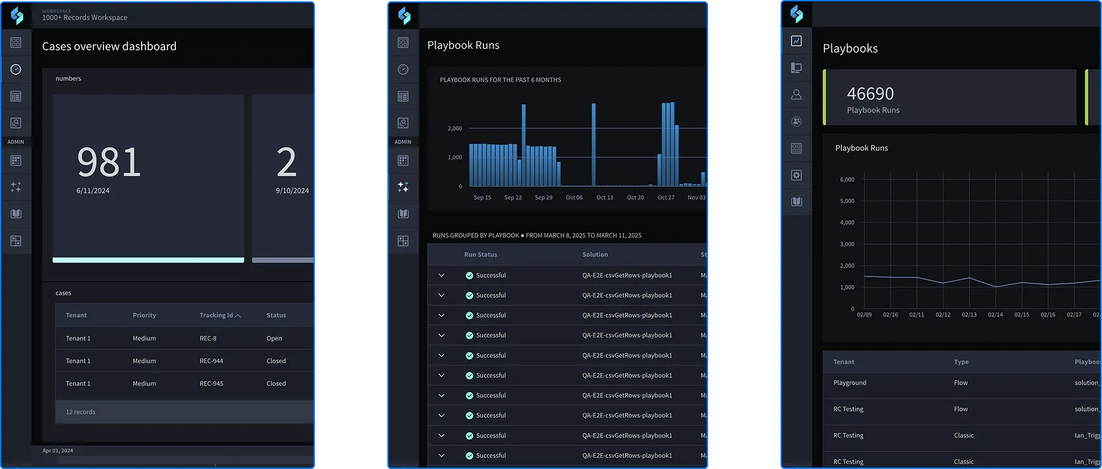Open gear settings icon in Playbooks sidebar
Image resolution: width=1102 pixels, height=469 pixels.
point(796,175)
